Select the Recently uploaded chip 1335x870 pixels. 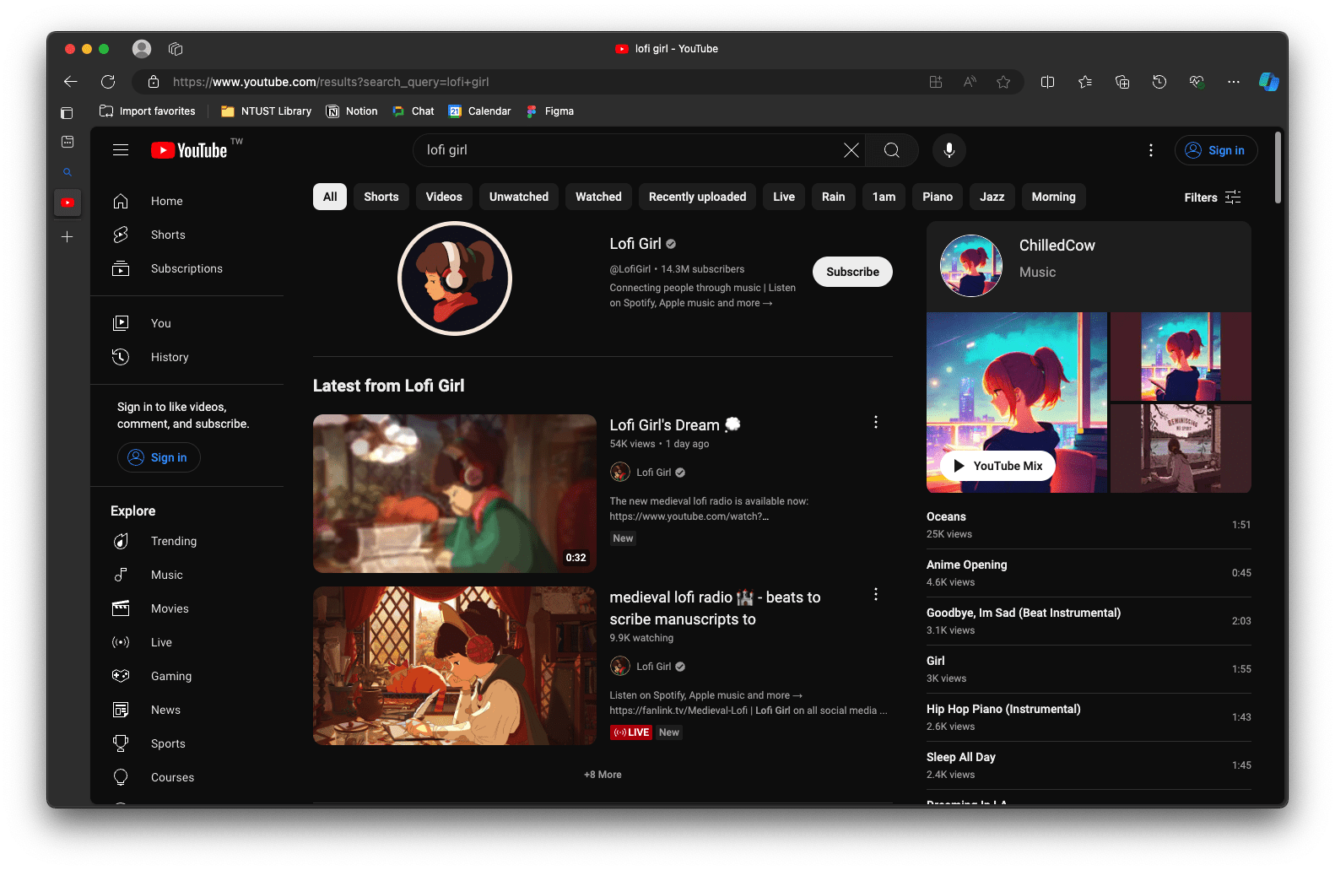pos(697,197)
